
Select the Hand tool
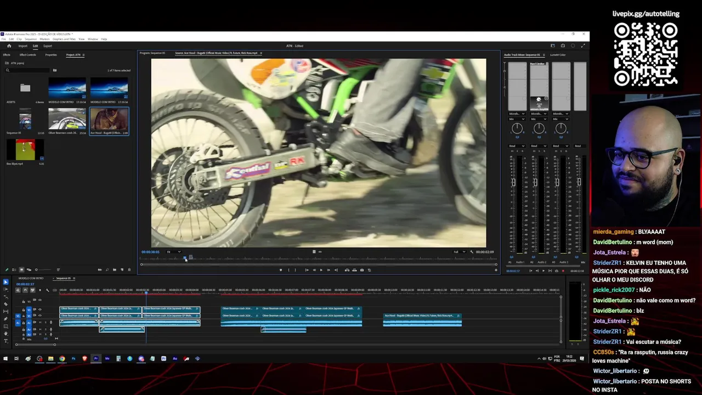(x=6, y=334)
